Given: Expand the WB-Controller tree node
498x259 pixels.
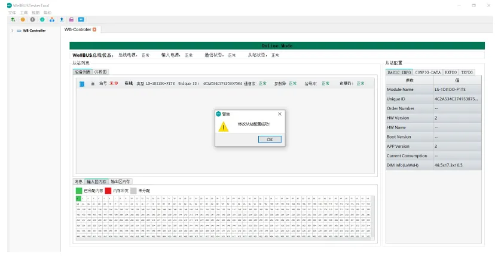Looking at the screenshot, I should tap(12, 31).
